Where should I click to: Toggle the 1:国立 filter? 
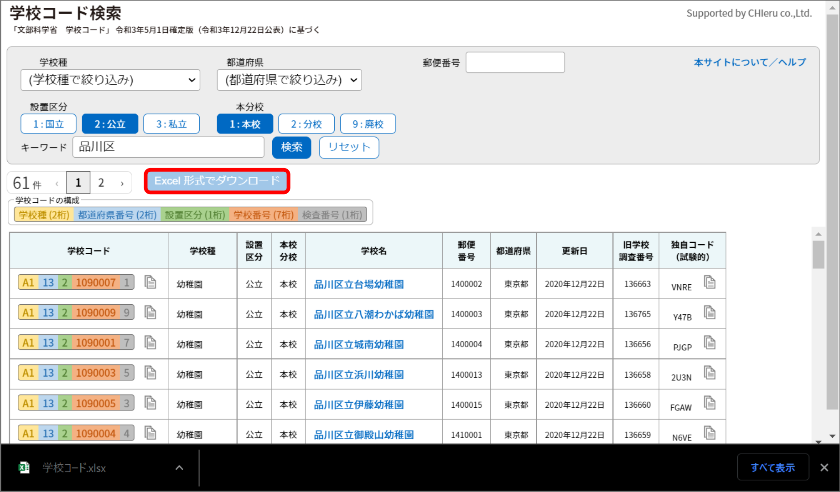[48, 124]
